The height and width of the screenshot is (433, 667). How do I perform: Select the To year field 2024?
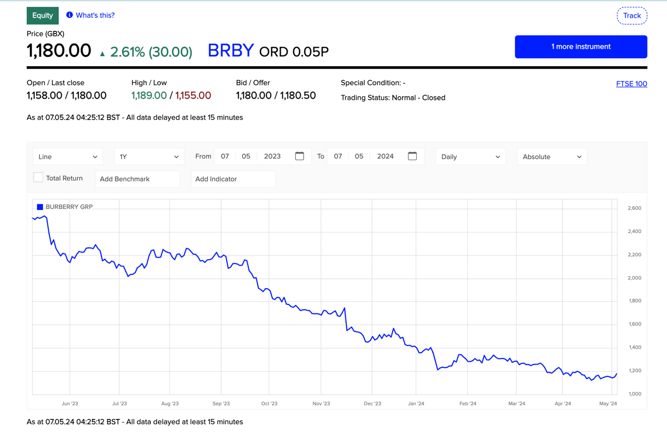point(385,156)
